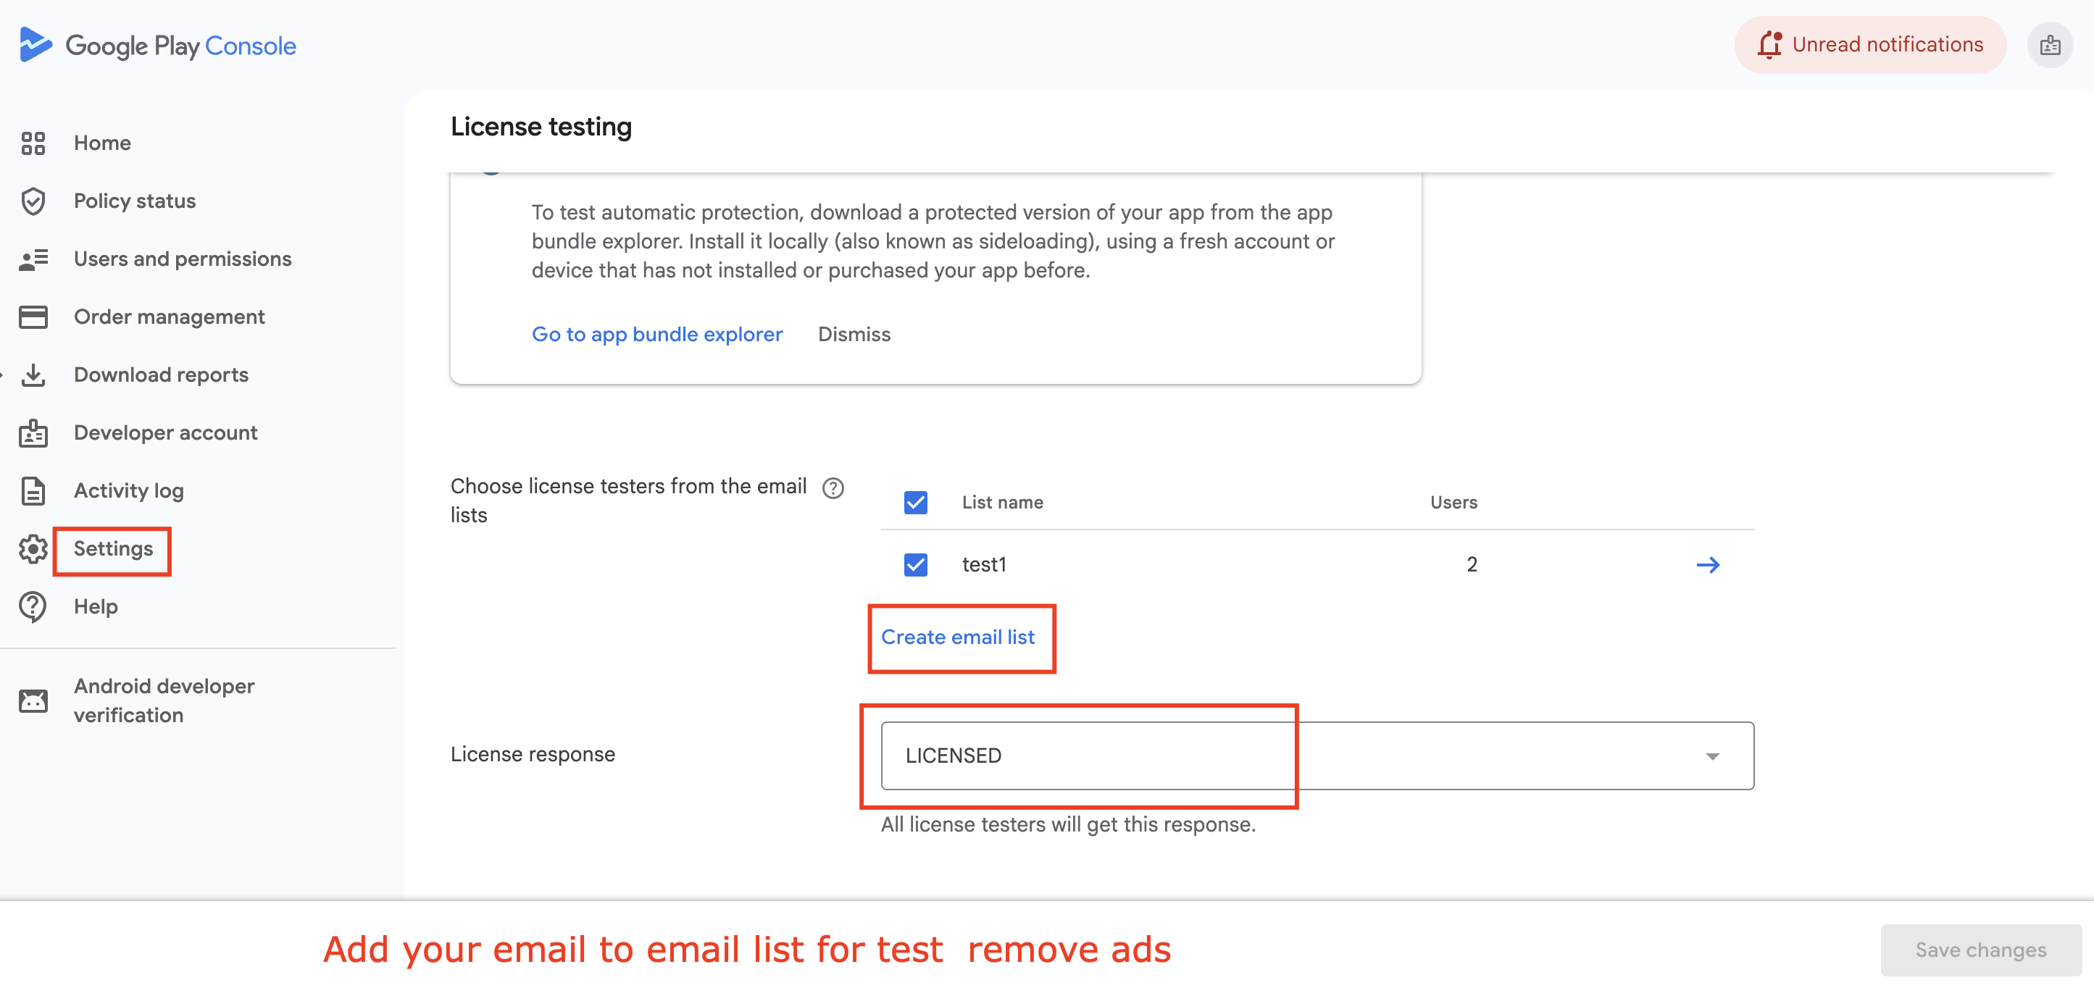Expand test1 list details with arrow

click(1708, 565)
